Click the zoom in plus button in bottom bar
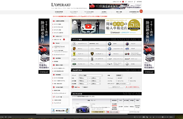Screen dimensions: 183x119 pyautogui.click(x=168, y=117)
